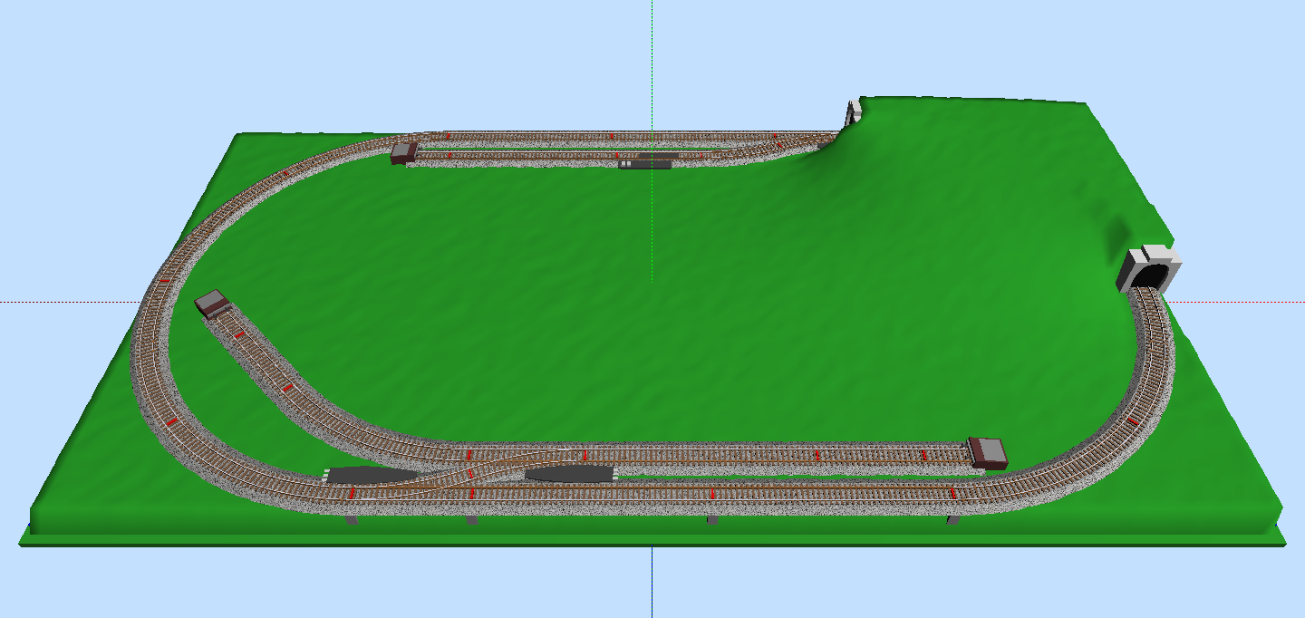The height and width of the screenshot is (618, 1305).
Task: Click the second support pillar from the left
Action: pyautogui.click(x=471, y=520)
